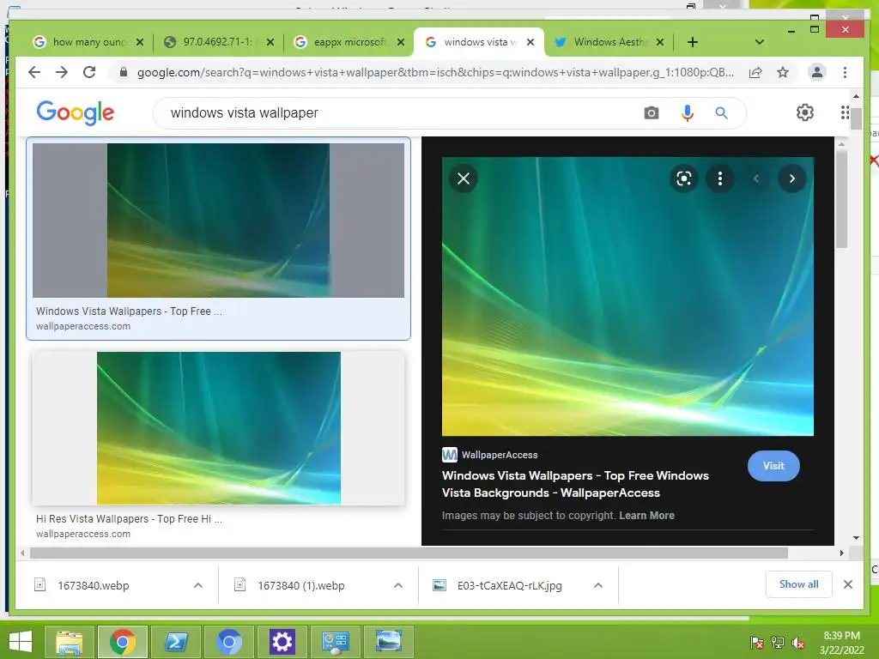
Task: Close the 'windows vista w' tab
Action: point(530,42)
